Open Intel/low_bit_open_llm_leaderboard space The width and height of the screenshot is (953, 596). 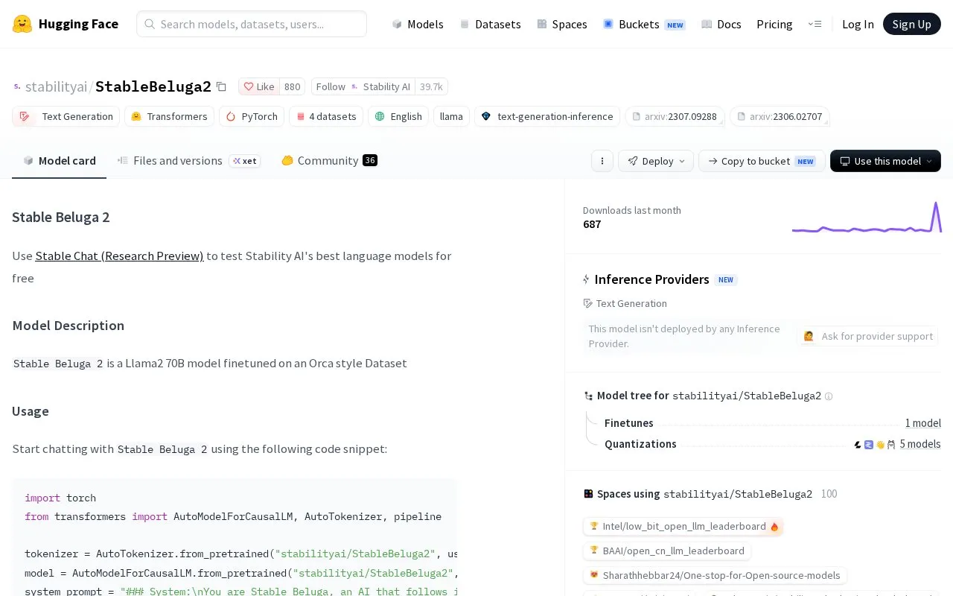point(683,527)
